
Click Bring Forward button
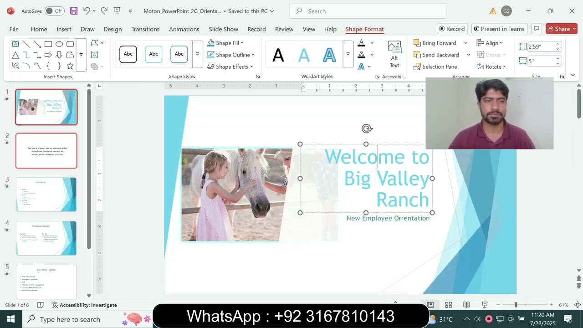tap(435, 43)
